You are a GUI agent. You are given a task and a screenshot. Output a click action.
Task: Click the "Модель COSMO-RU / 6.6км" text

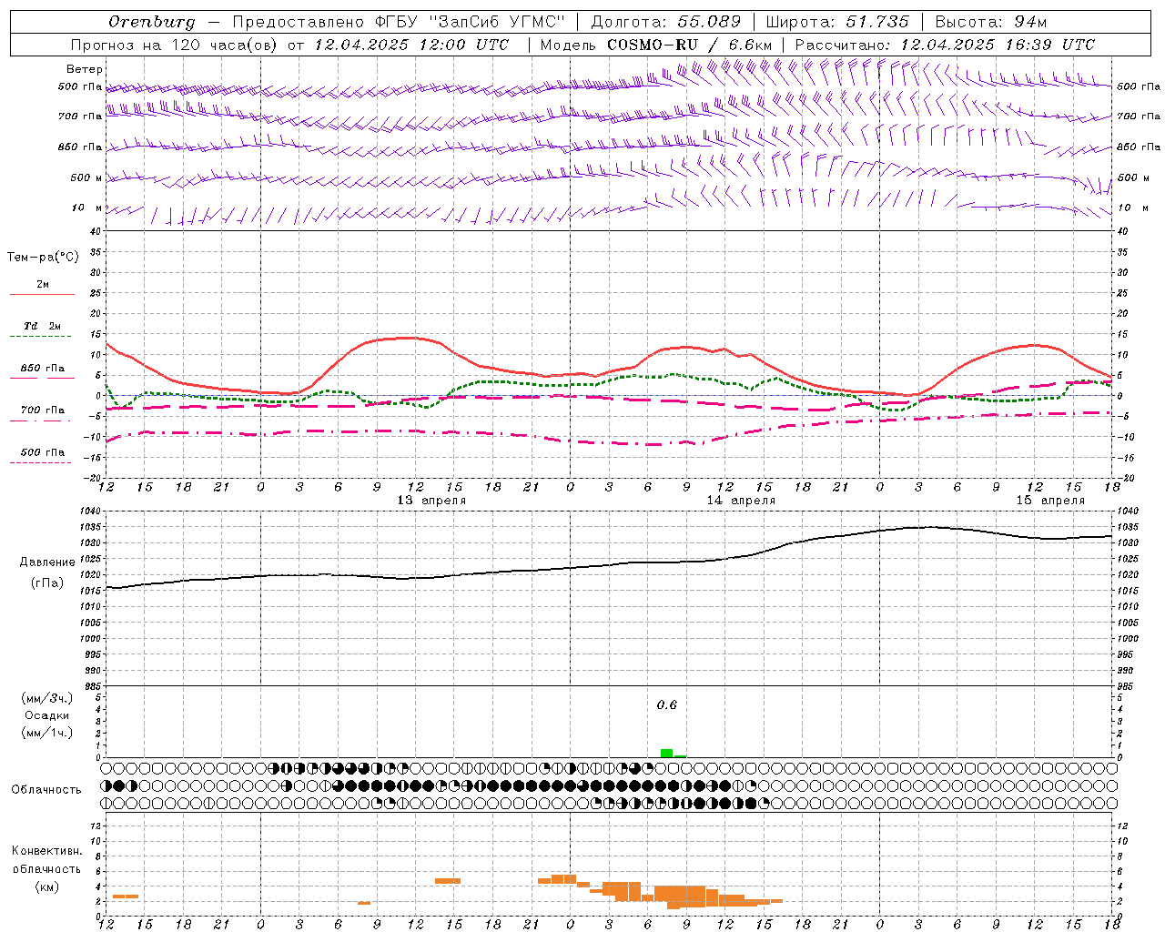(656, 45)
